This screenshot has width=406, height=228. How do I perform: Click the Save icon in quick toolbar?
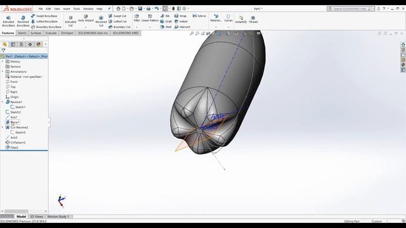pos(140,8)
